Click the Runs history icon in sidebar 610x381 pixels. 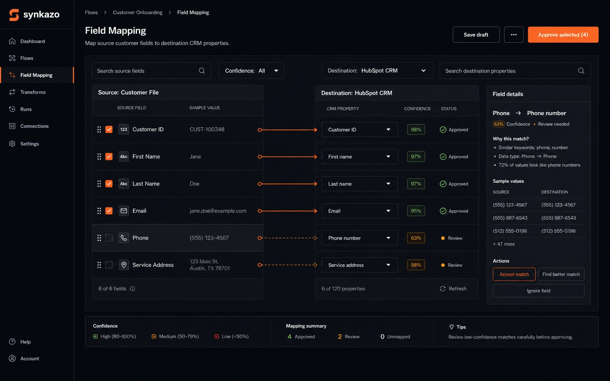tap(12, 109)
